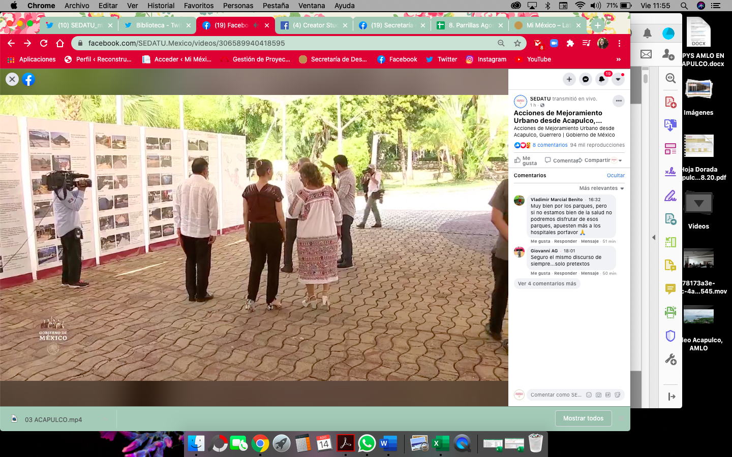The width and height of the screenshot is (732, 457).
Task: Click the Comentar como comment field
Action: [x=555, y=395]
